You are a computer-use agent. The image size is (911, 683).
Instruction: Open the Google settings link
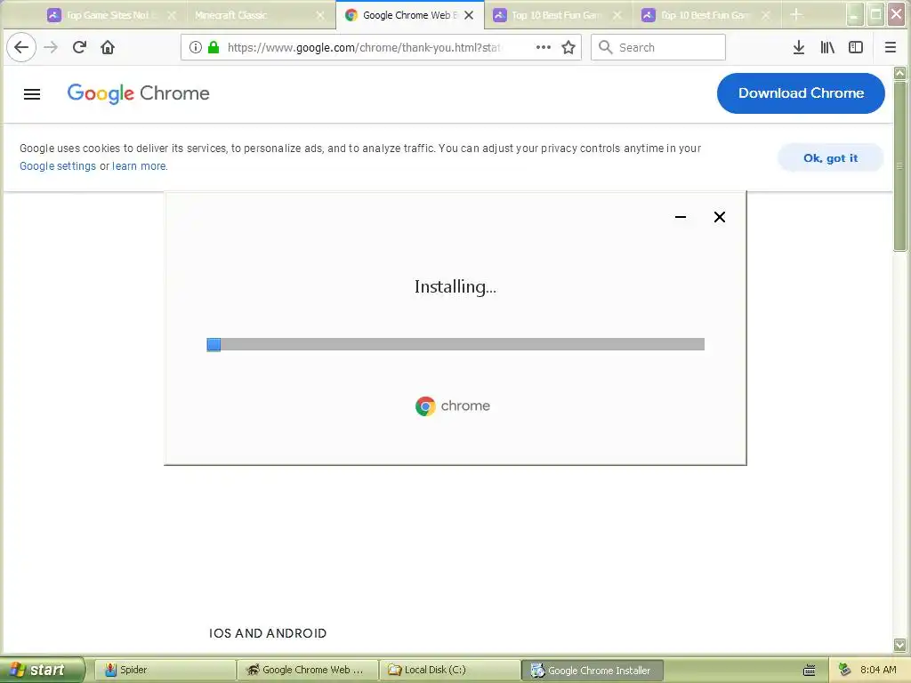(58, 166)
